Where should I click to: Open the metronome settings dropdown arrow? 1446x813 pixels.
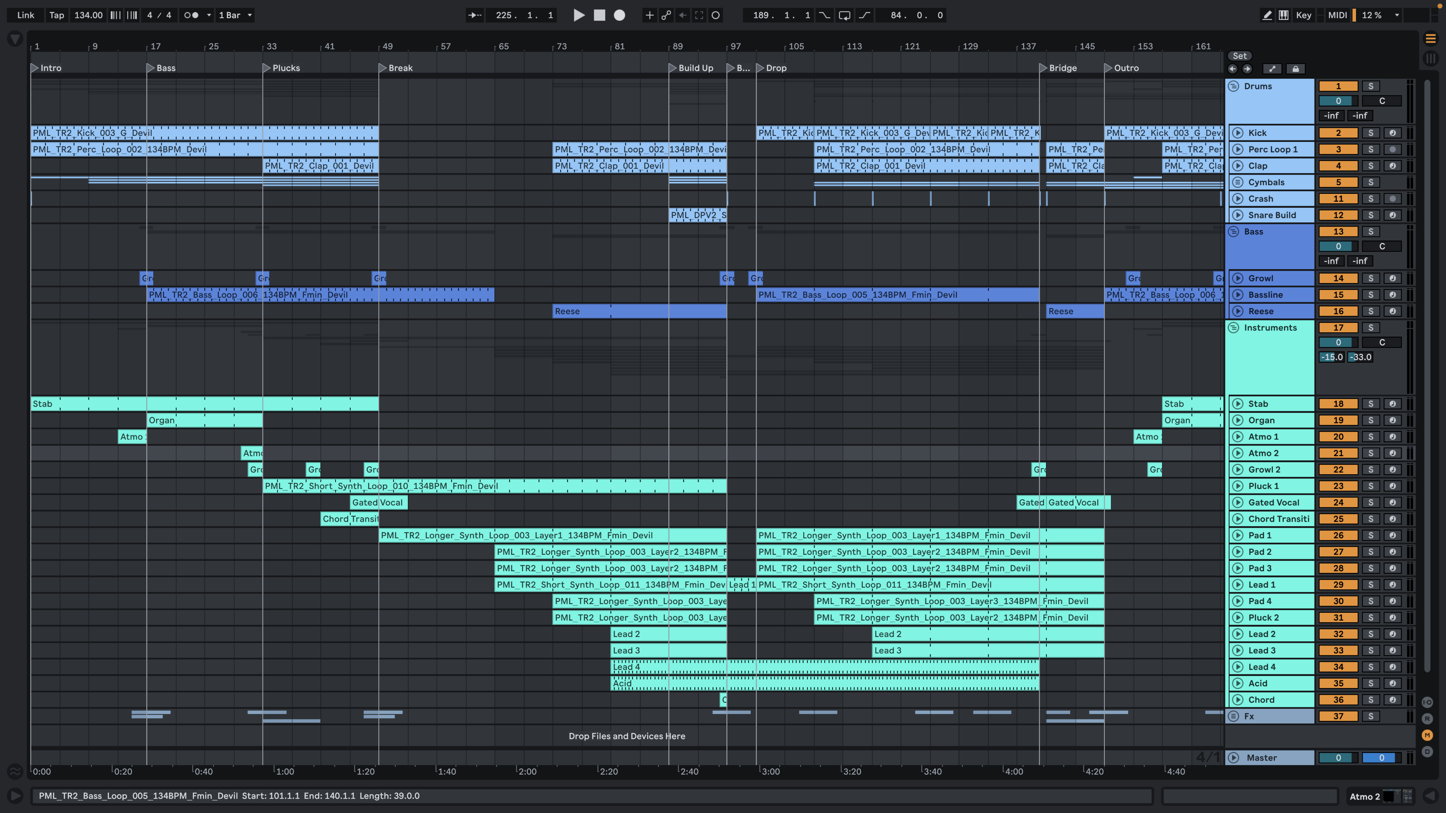209,15
